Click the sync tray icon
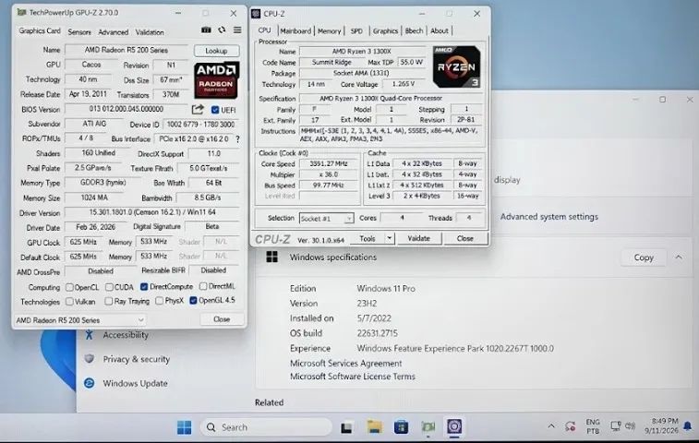 click(570, 426)
